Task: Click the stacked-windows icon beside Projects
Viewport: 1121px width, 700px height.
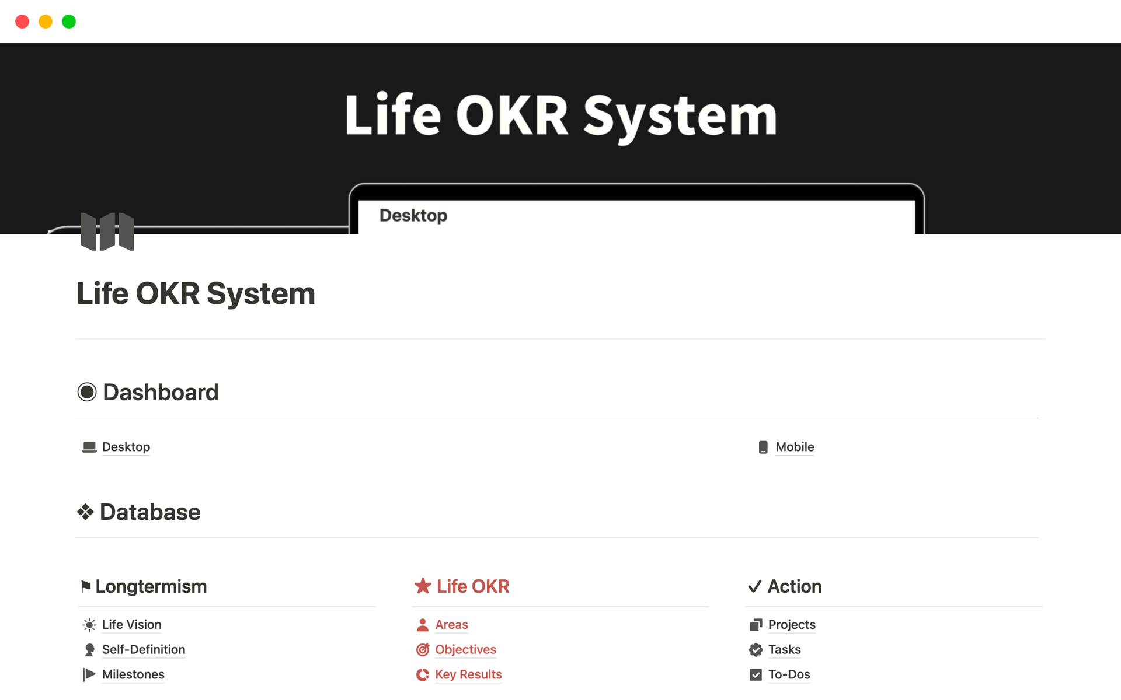Action: (756, 624)
